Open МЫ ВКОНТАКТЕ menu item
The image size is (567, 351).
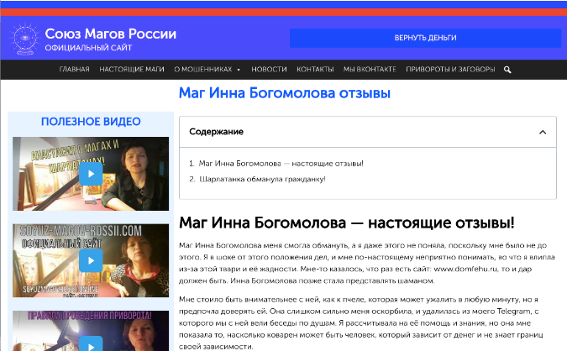(370, 70)
